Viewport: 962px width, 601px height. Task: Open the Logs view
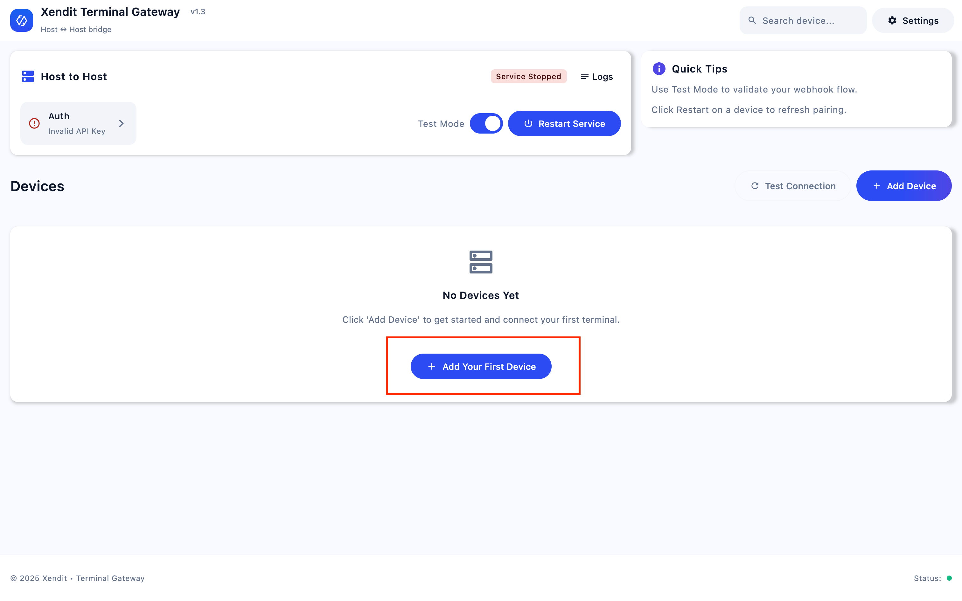[x=597, y=77]
